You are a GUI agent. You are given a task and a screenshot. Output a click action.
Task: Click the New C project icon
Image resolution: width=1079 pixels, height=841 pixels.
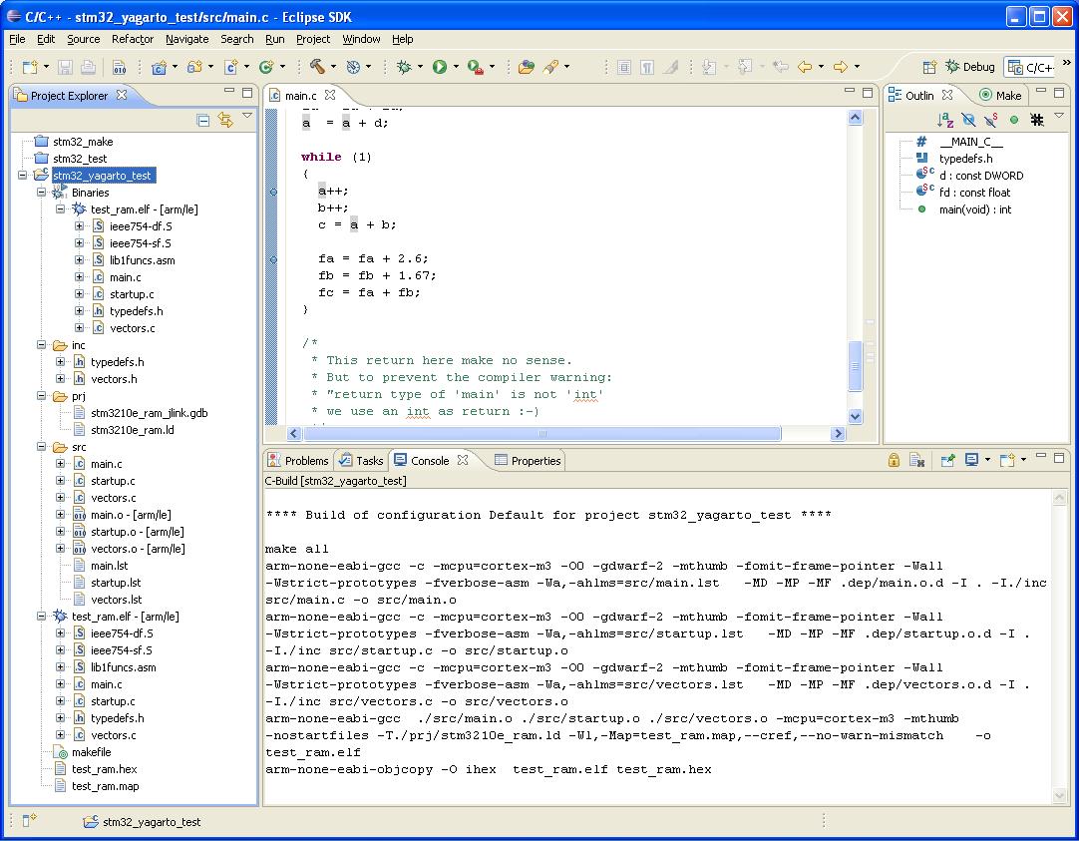click(159, 67)
